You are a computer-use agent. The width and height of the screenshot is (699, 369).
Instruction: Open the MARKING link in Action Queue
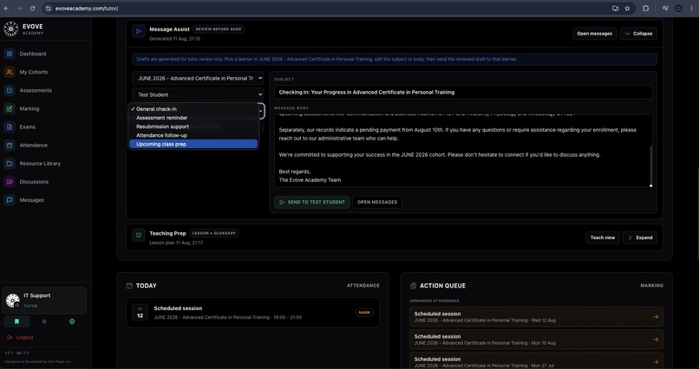pyautogui.click(x=652, y=286)
